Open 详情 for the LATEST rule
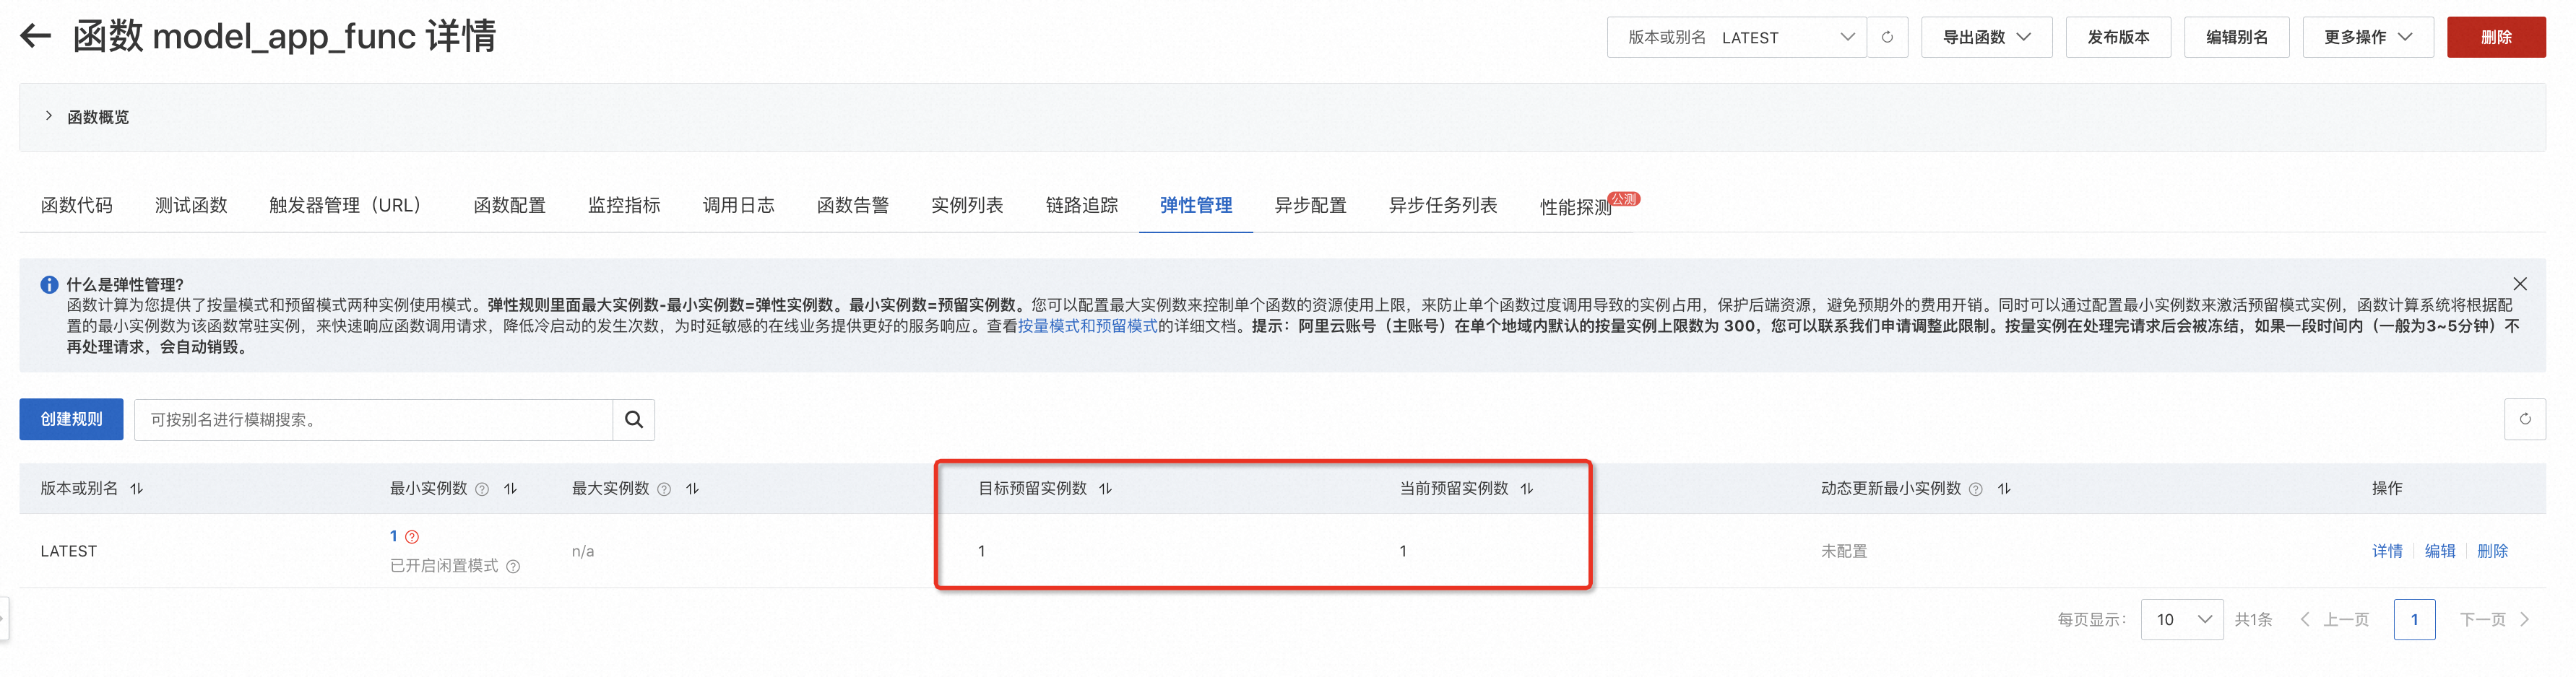Screen dimensions: 2576x677 pyautogui.click(x=2387, y=551)
